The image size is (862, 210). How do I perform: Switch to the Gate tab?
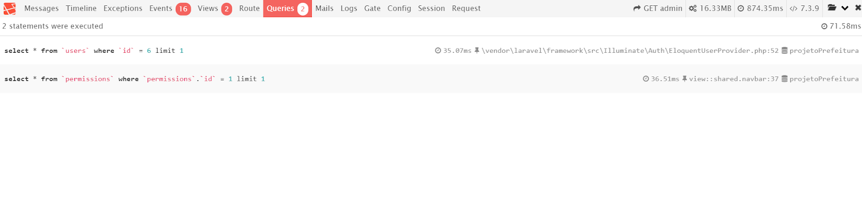tap(372, 8)
